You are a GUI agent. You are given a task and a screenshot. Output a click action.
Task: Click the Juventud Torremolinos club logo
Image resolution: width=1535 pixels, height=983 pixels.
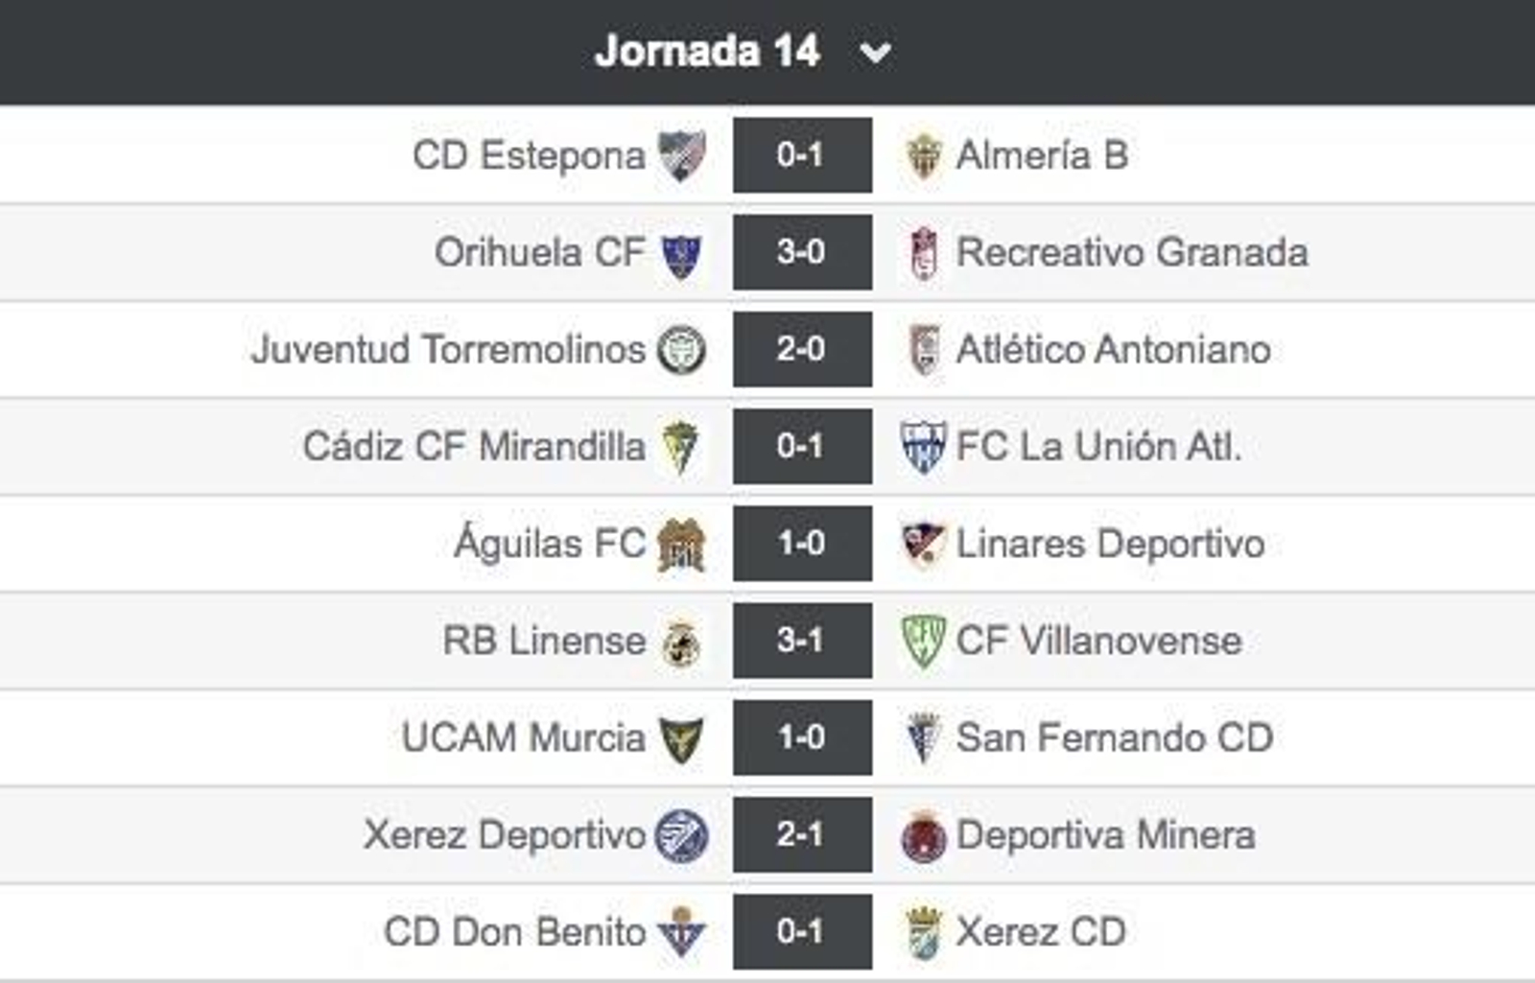tap(683, 349)
